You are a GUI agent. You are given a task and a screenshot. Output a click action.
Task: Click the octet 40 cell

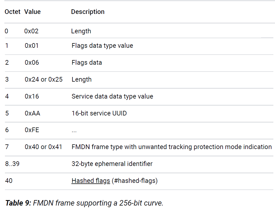pos(9,181)
